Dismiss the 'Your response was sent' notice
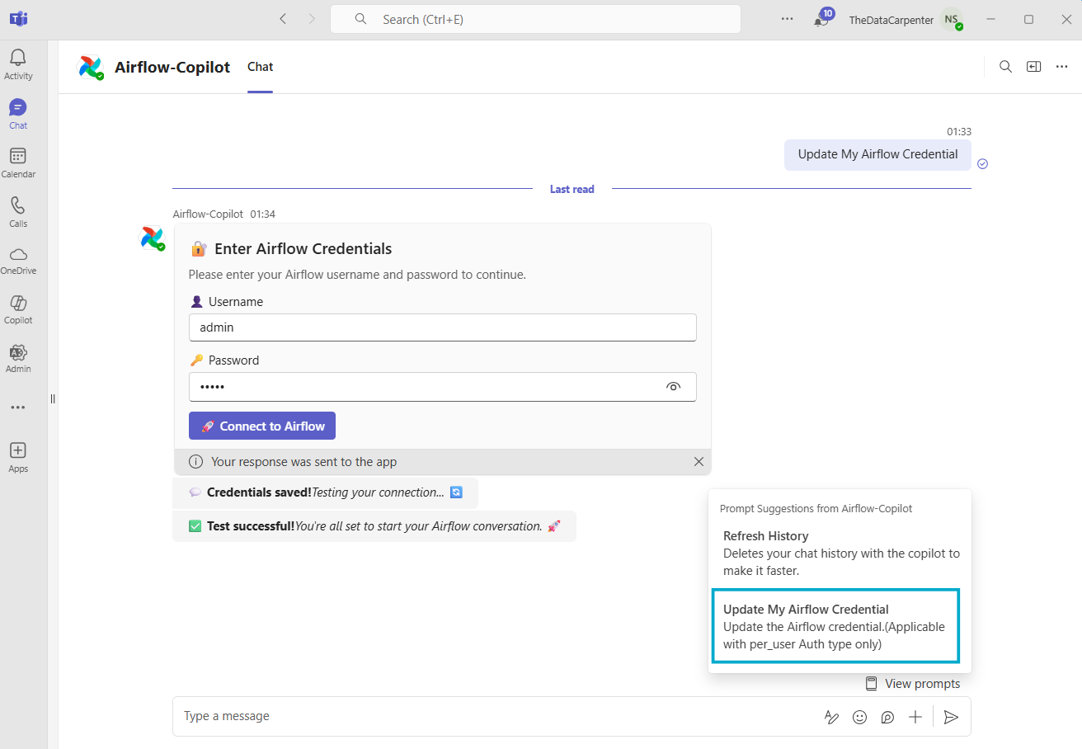 tap(699, 462)
